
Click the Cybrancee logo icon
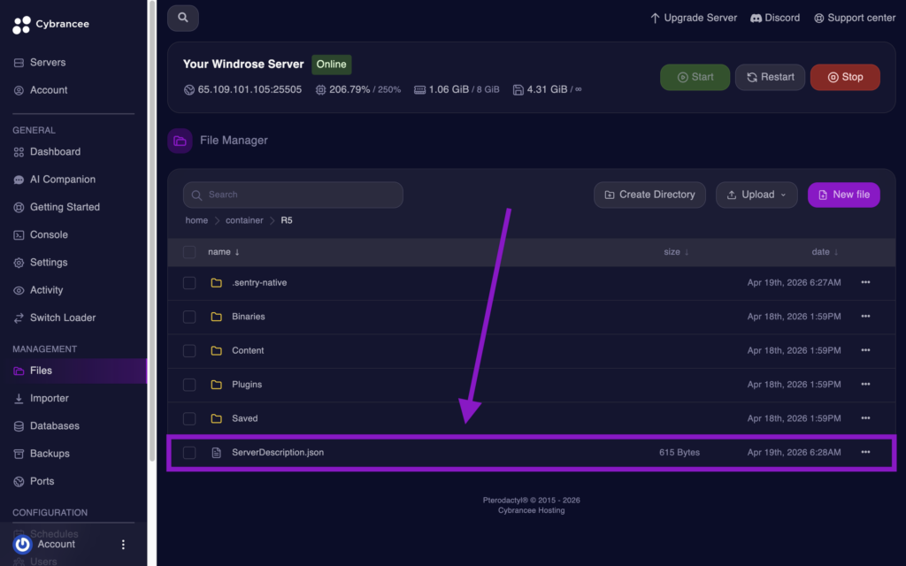21,23
